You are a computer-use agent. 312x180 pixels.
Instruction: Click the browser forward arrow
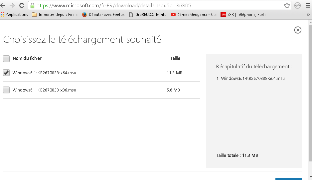tap(12, 6)
